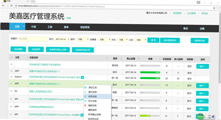This screenshot has width=221, height=120.
Task: Click the browser back arrow
Action: pyautogui.click(x=3, y=6)
